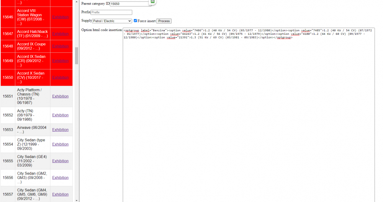Select ID cell 15647
Viewport: 383px width, 202px height.
pyautogui.click(x=8, y=34)
